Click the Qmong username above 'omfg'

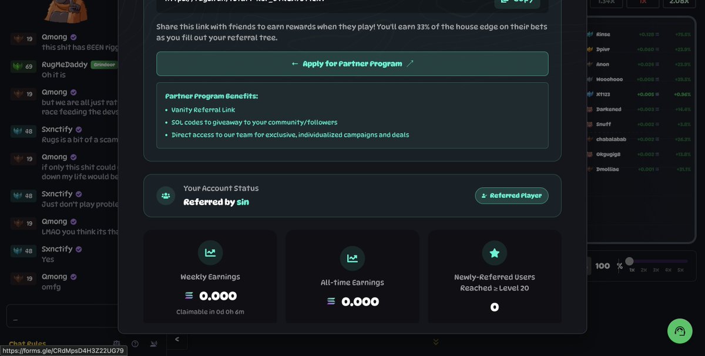click(54, 276)
